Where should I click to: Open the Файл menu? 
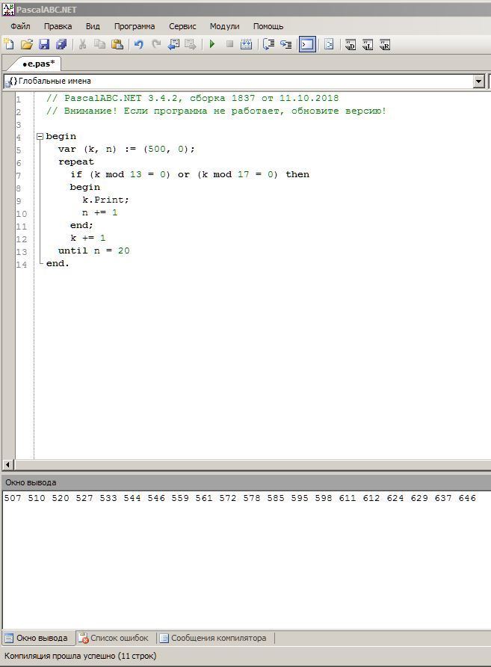(20, 26)
